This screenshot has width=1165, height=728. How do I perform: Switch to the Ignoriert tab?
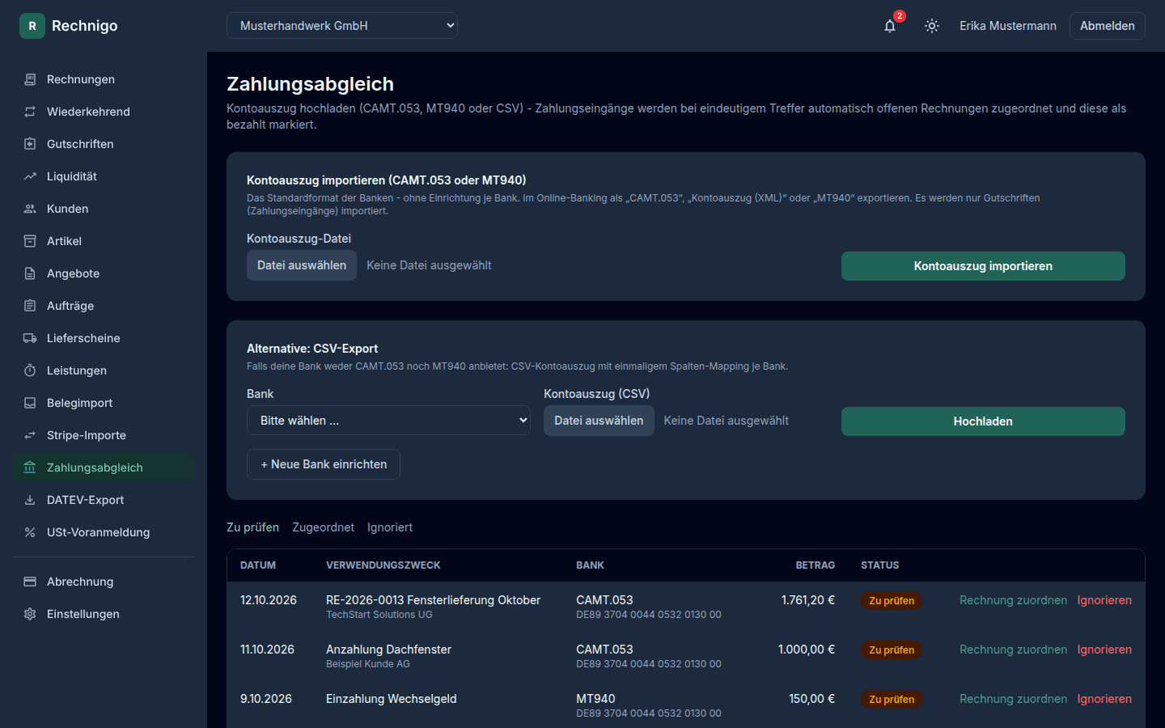(390, 527)
